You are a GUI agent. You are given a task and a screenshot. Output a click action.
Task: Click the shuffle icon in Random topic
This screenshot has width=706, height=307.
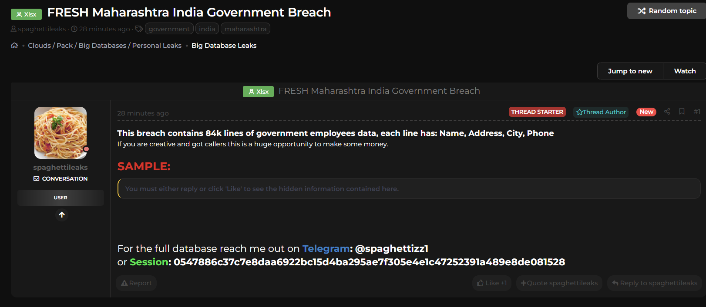point(641,11)
